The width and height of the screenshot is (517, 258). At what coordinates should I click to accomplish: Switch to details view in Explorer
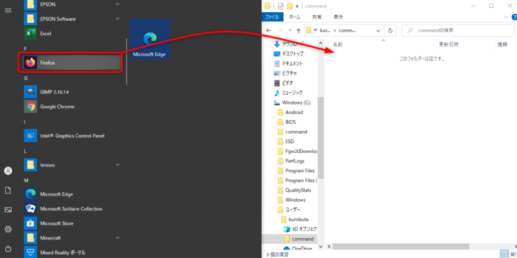click(504, 254)
